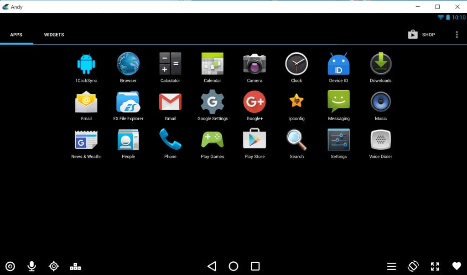The image size is (467, 275).
Task: Toggle fullscreen mode in Andy toolbar
Action: (435, 266)
